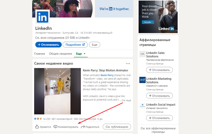Open См. публикацию button

pyautogui.click(x=117, y=127)
